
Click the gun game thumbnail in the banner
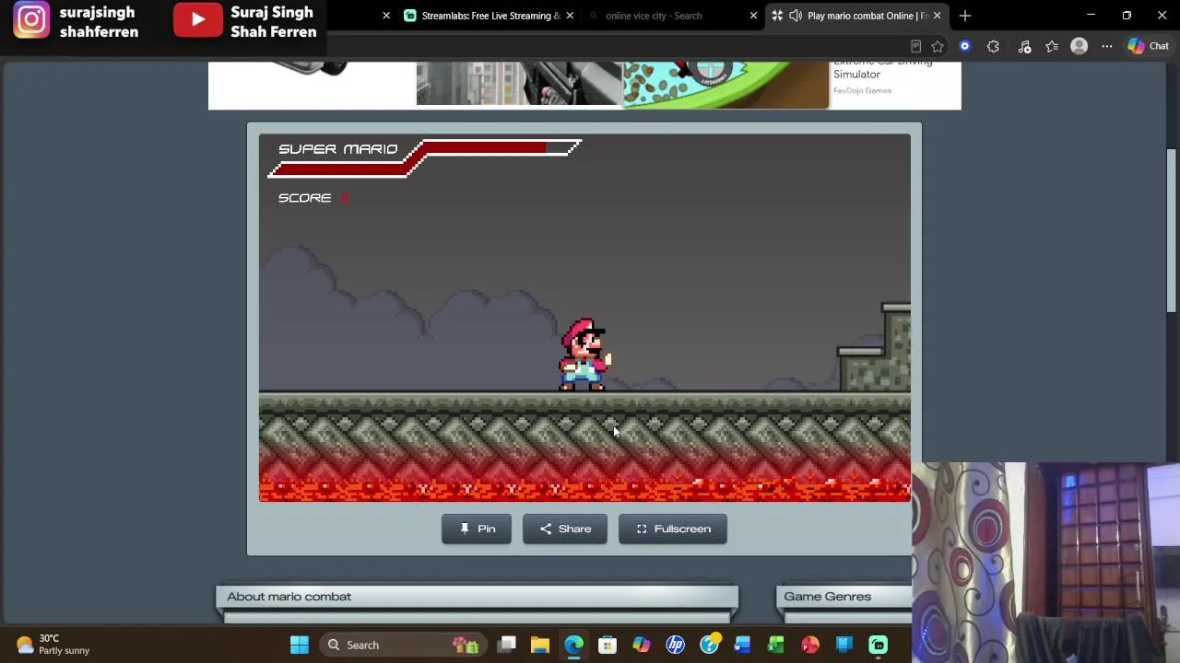[519, 85]
